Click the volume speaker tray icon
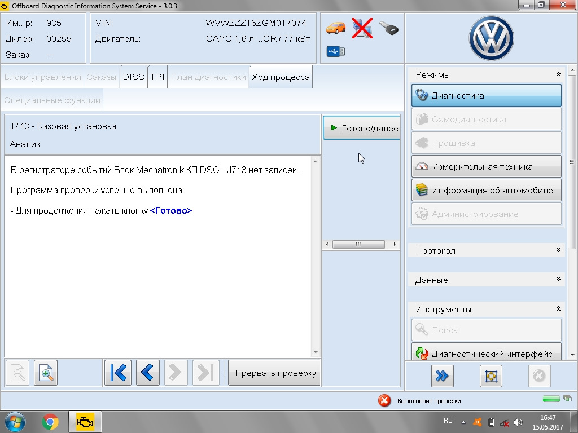The image size is (578, 433). 518,422
